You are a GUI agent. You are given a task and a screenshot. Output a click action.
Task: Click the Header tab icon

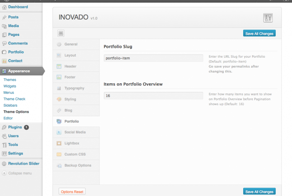click(59, 66)
